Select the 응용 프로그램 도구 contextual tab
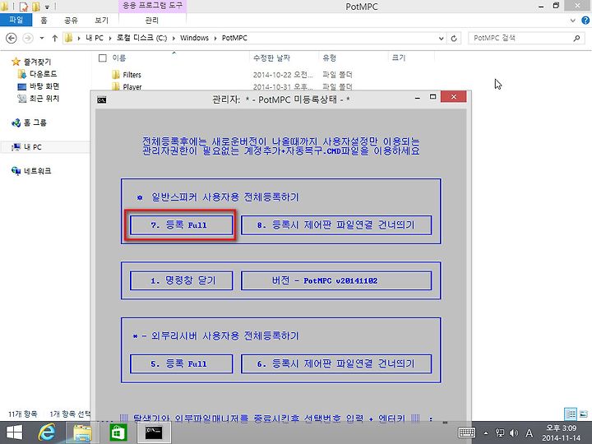The image size is (592, 444). pyautogui.click(x=153, y=6)
